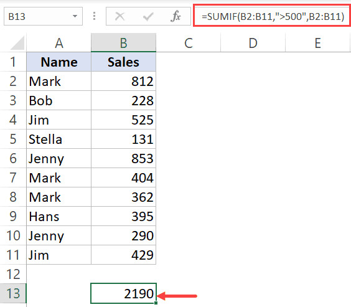Select the cell with Stella

[x=59, y=139]
